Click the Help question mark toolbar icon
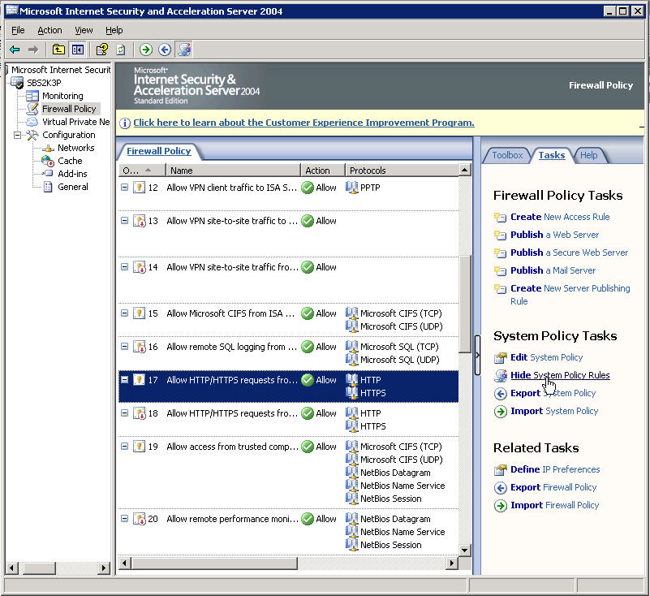Screen dimensions: 650x596 102,50
